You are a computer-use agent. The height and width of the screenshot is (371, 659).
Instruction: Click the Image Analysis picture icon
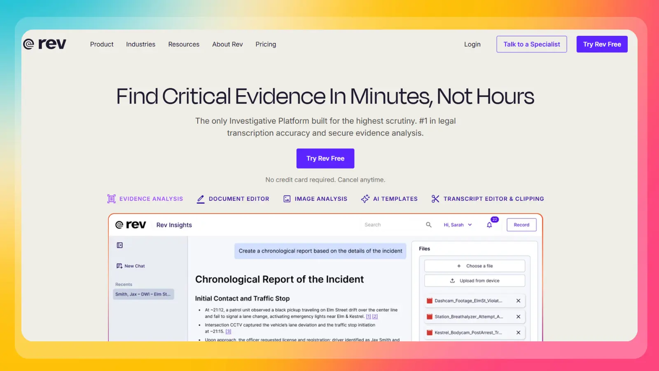pos(287,199)
